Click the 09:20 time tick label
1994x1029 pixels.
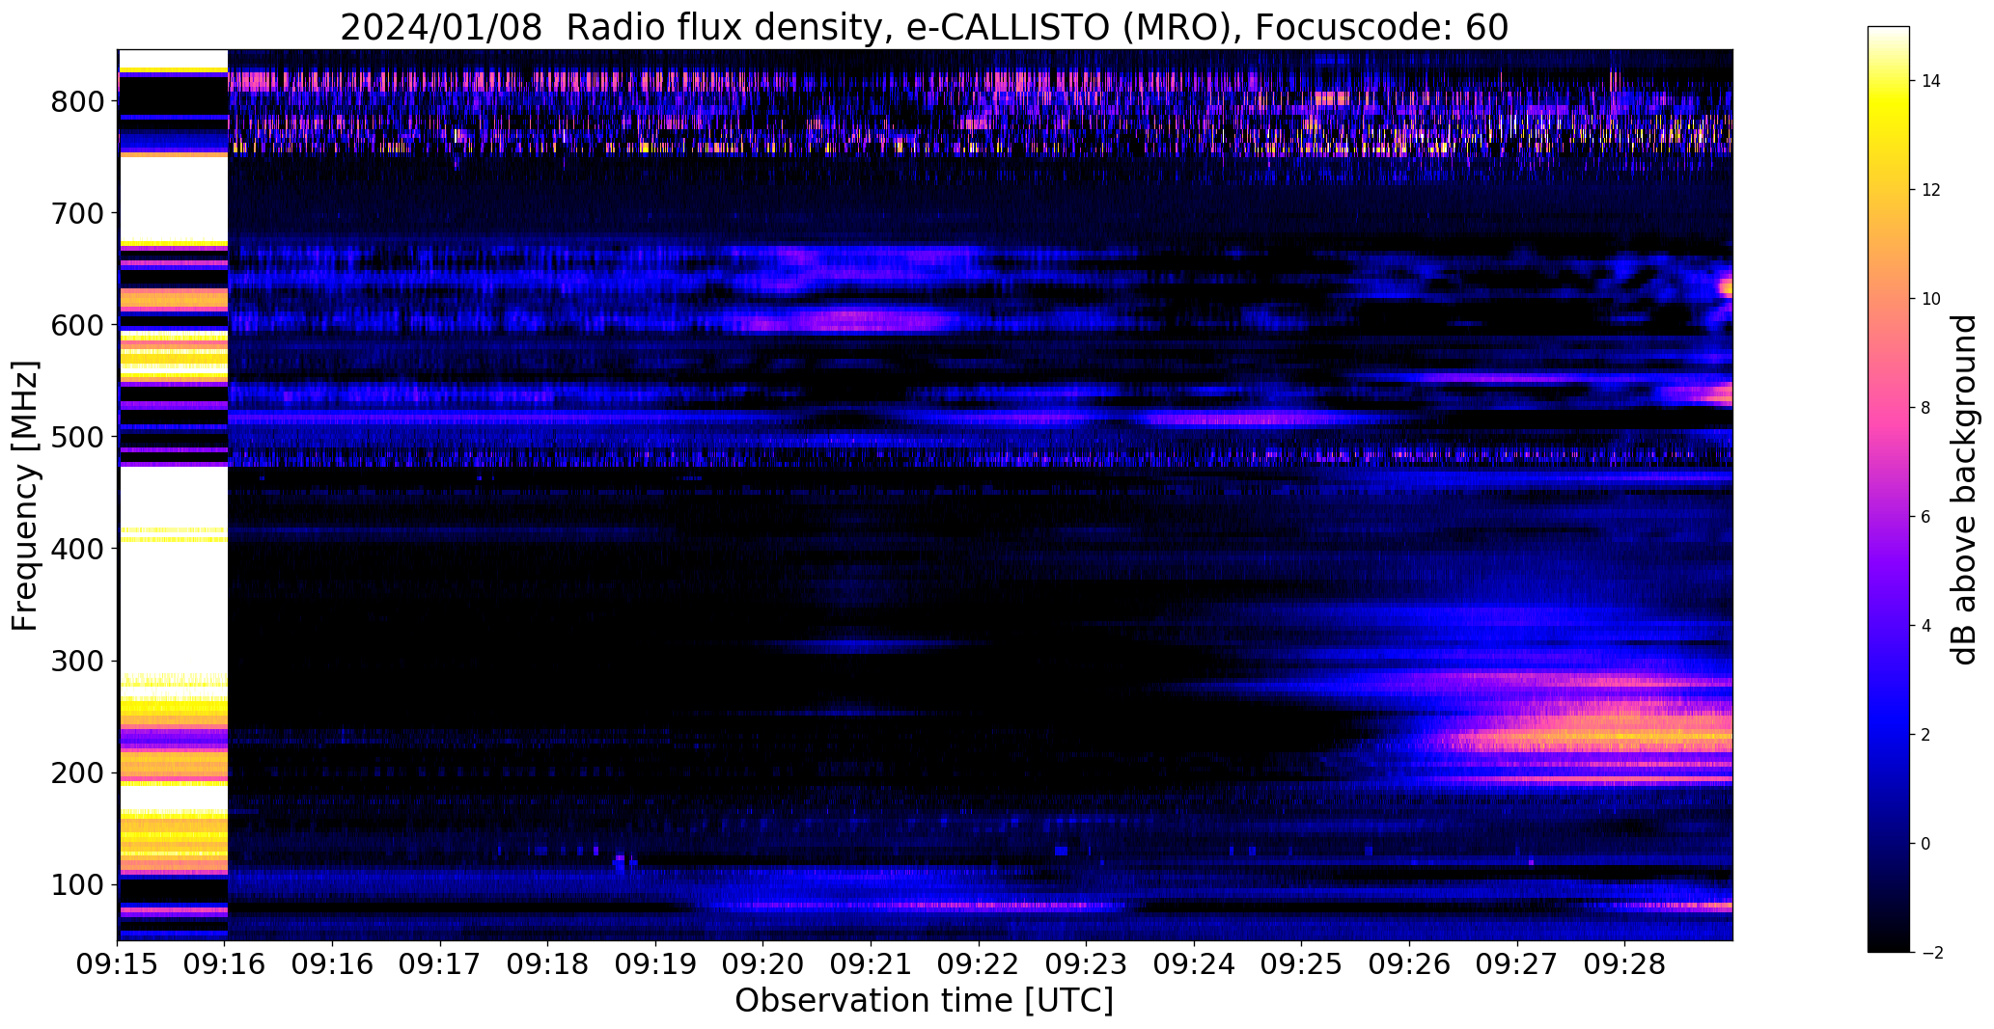coord(763,963)
